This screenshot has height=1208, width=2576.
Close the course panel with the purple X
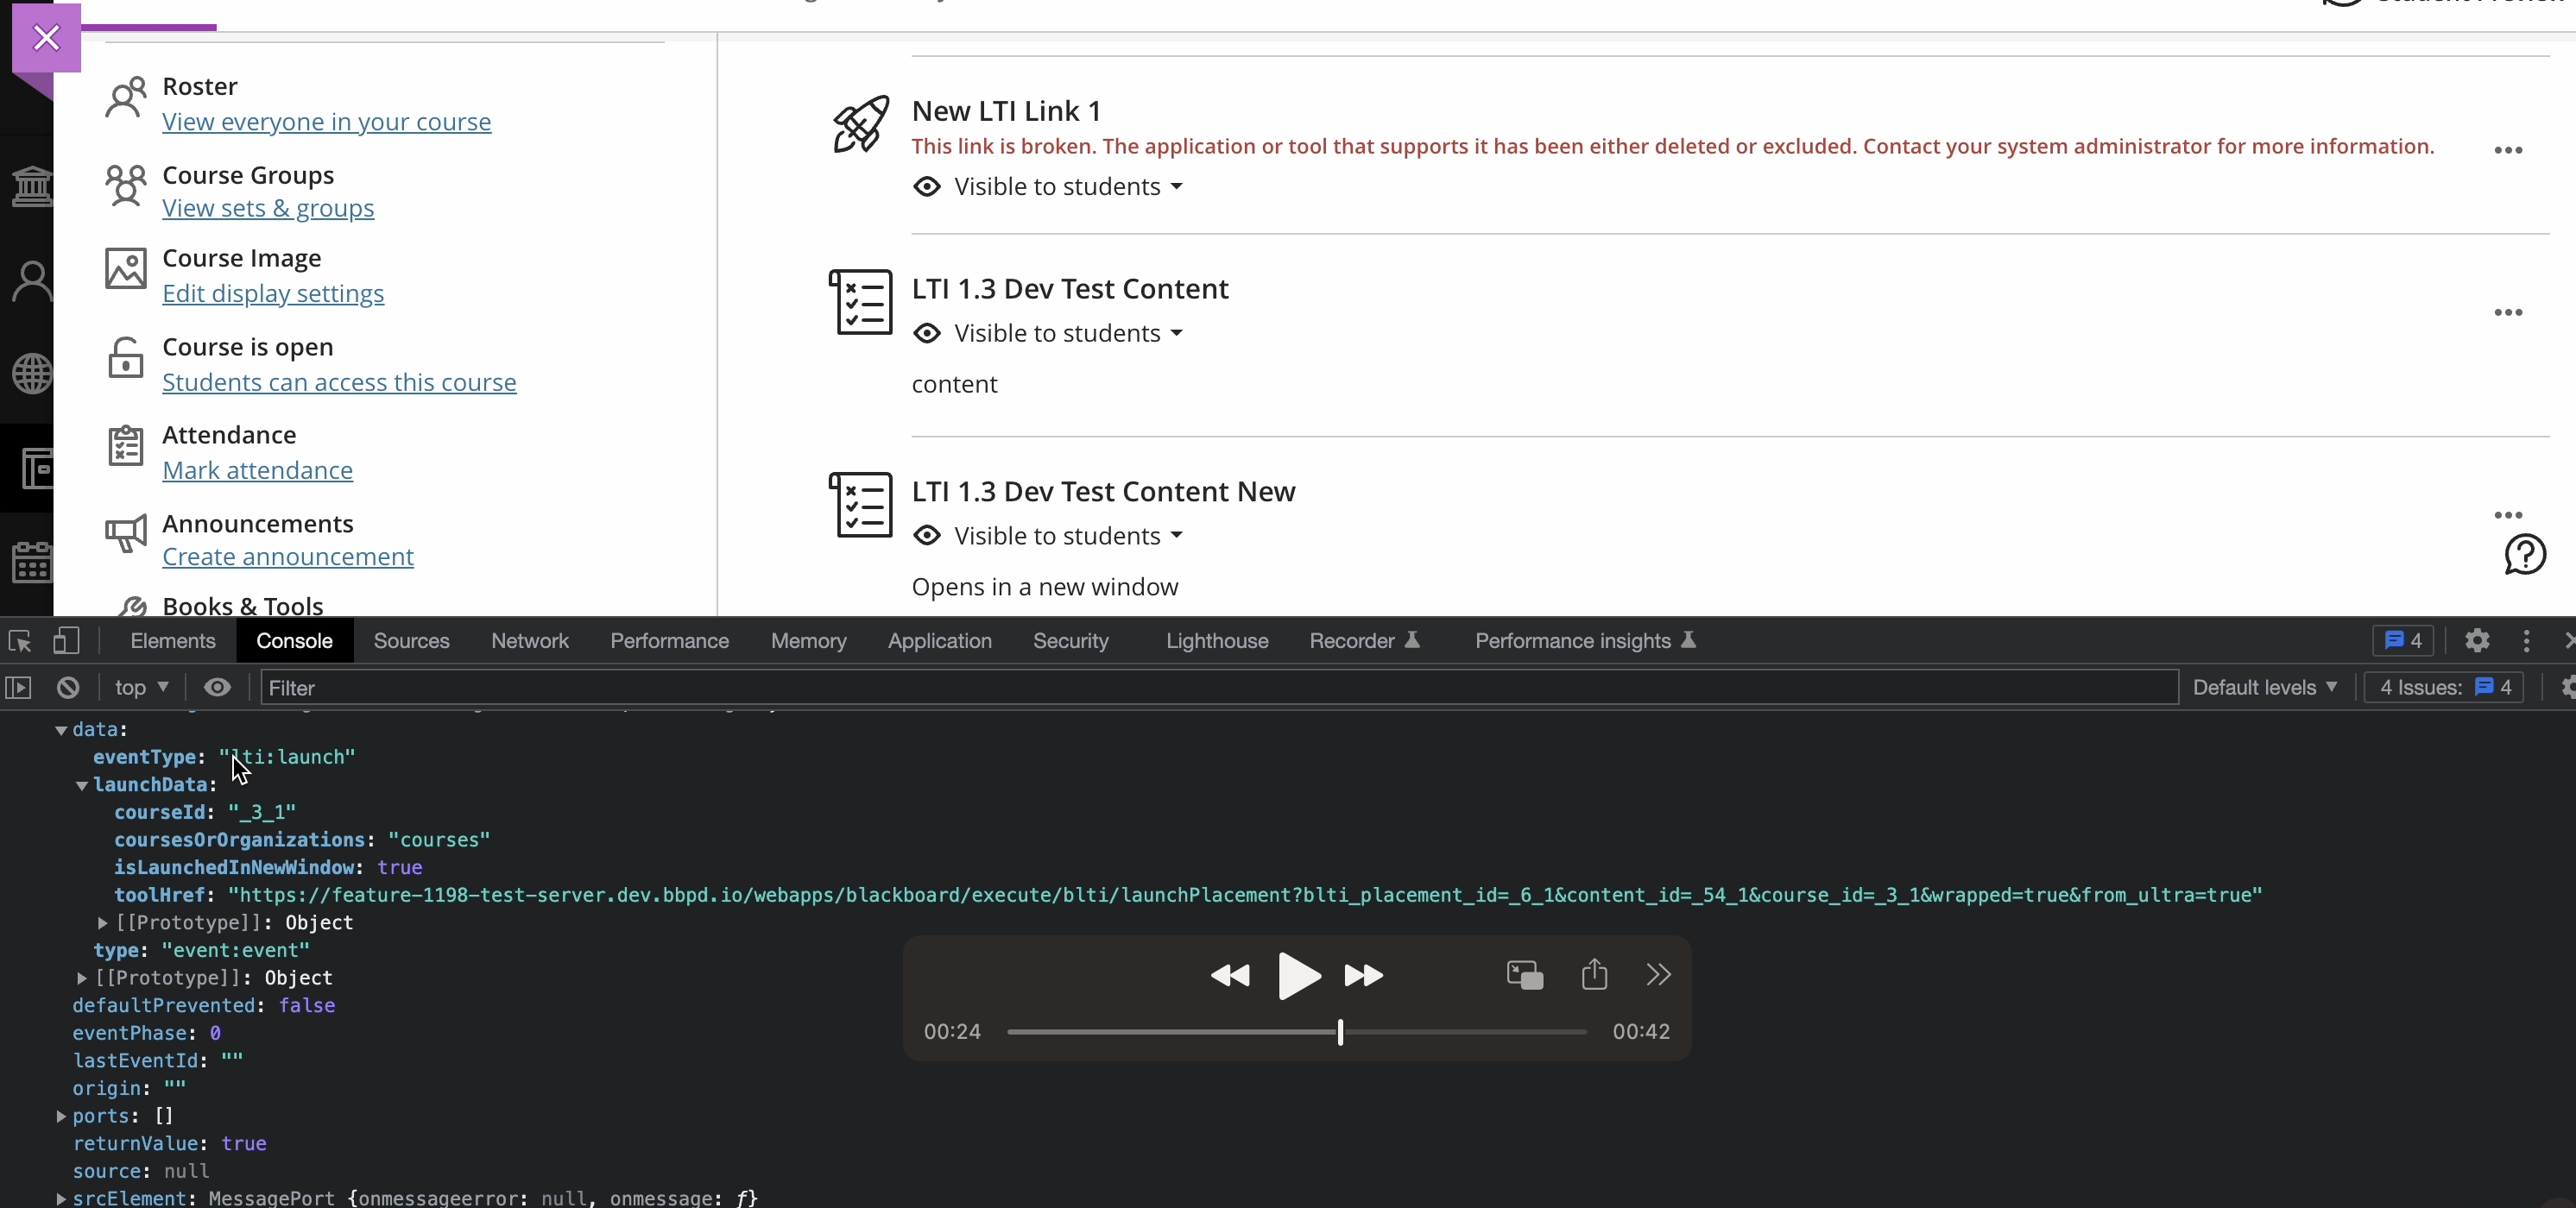click(46, 38)
